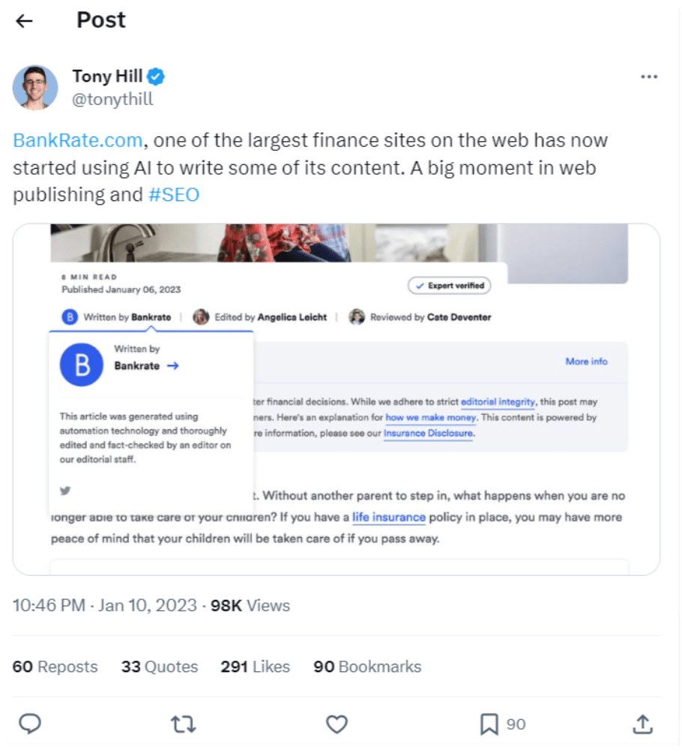Click the 98K Views count
This screenshot has height=753, width=682.
click(250, 605)
